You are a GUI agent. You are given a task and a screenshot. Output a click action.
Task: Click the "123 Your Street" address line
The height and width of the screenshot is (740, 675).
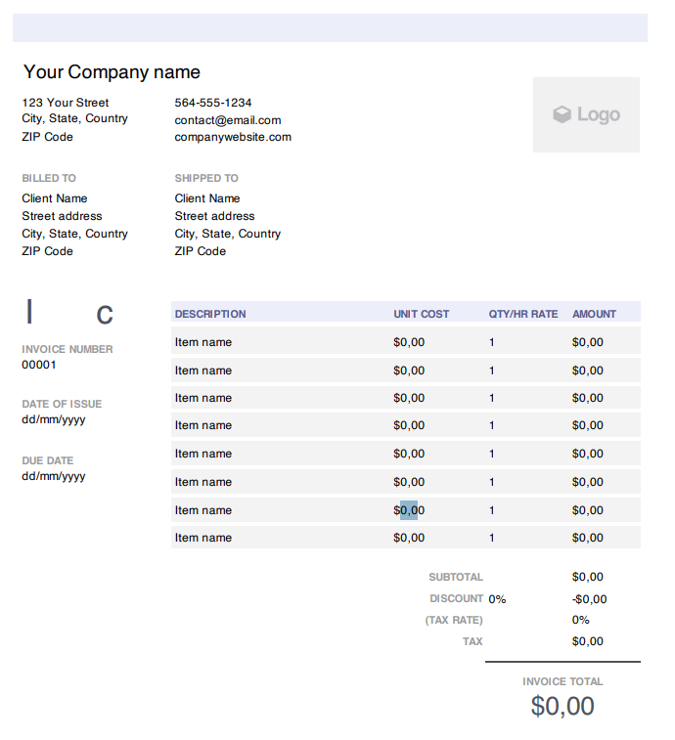point(66,103)
